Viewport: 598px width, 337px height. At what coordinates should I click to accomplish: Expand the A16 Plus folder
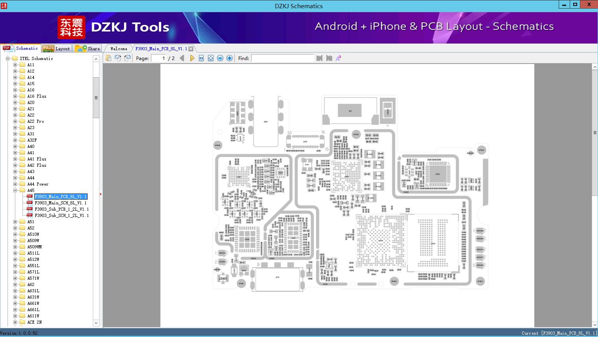click(15, 96)
